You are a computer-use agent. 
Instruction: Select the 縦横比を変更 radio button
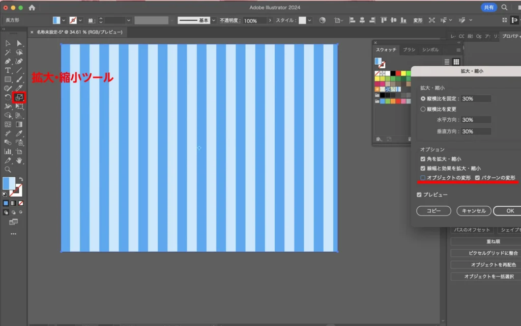point(423,109)
